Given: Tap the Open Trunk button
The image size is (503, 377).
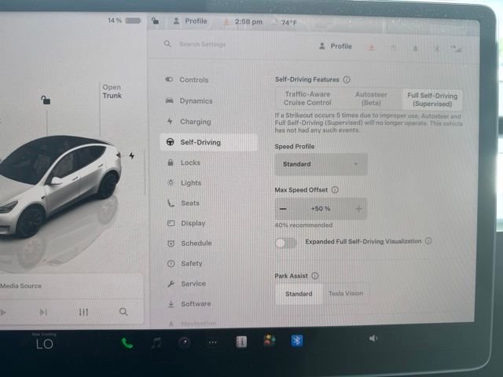Looking at the screenshot, I should coord(112,91).
